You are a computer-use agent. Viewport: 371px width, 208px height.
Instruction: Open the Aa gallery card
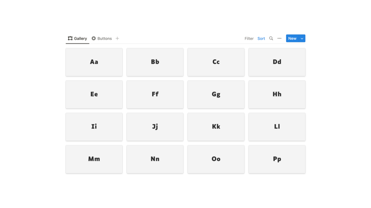(94, 62)
